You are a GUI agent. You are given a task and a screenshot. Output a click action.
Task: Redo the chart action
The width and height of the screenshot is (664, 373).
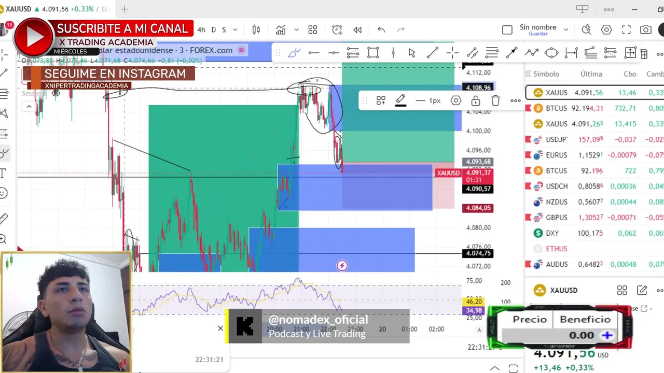[x=400, y=30]
